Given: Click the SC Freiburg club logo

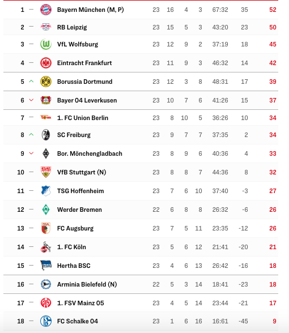Looking at the screenshot, I should 46,135.
